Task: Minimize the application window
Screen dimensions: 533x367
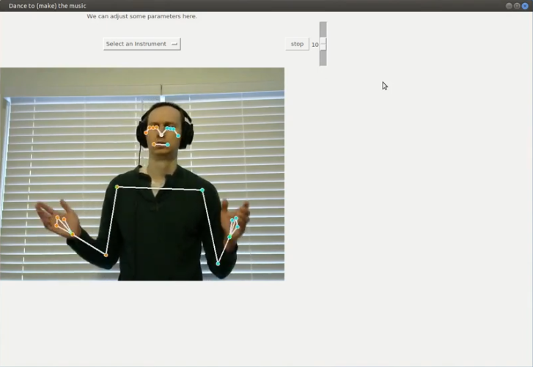Action: (509, 5)
